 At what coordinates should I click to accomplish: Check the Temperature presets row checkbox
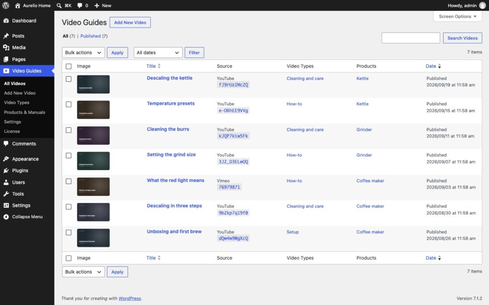(x=69, y=104)
